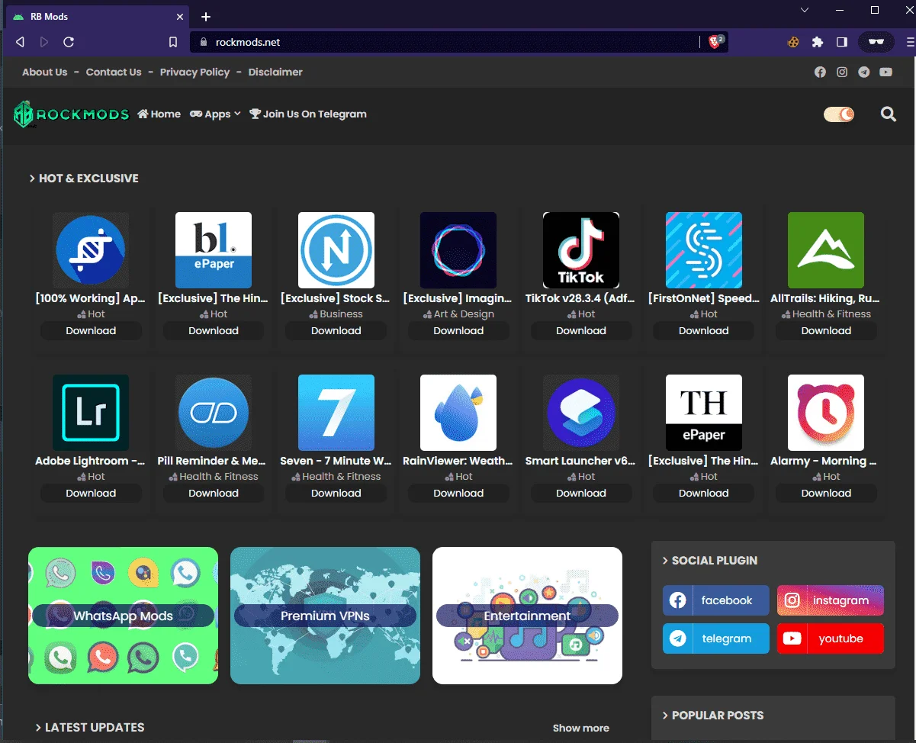Click the browser back arrow

tap(20, 42)
